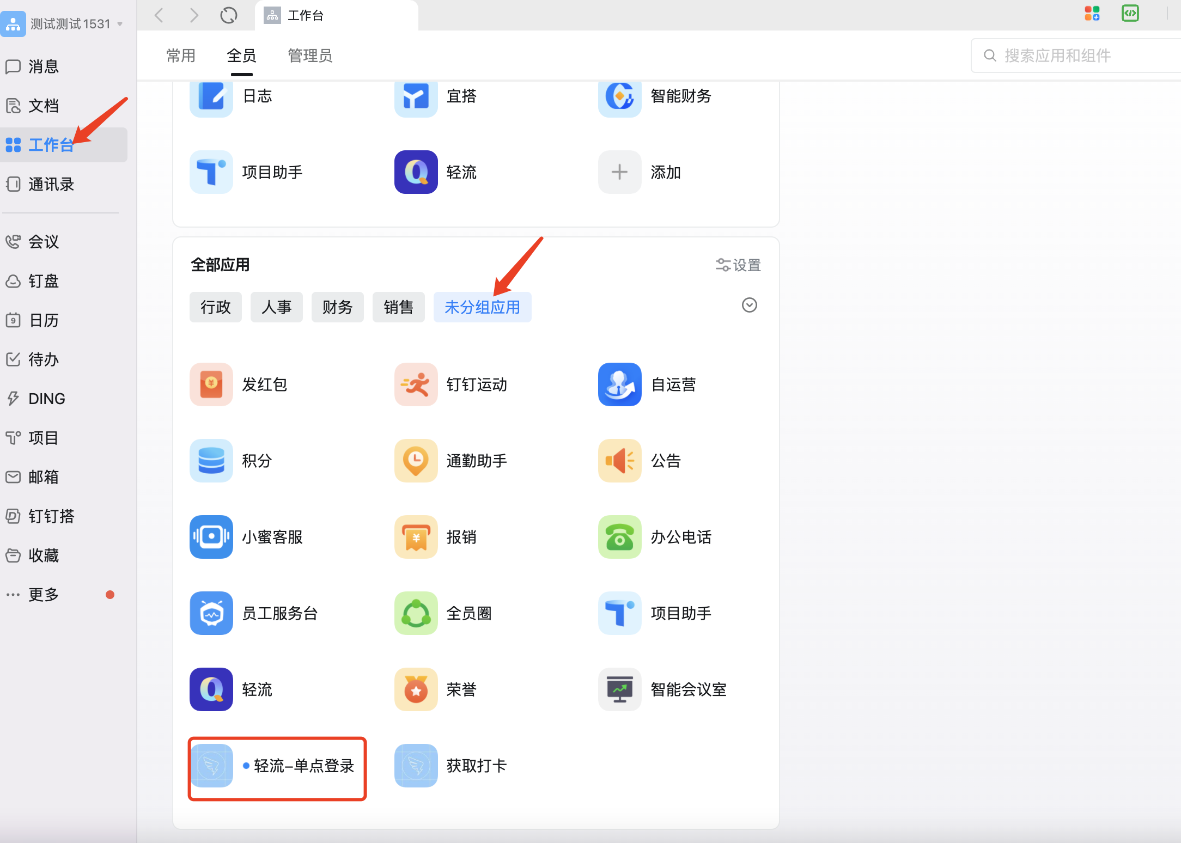
Task: Open the 轻流-单点登录 app icon
Action: (x=211, y=766)
